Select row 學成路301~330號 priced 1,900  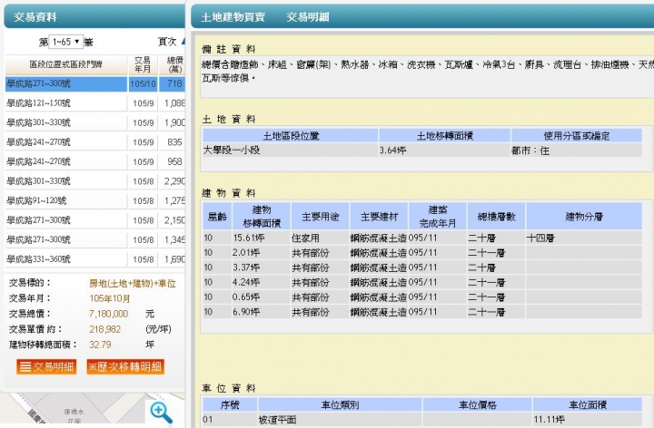click(95, 122)
